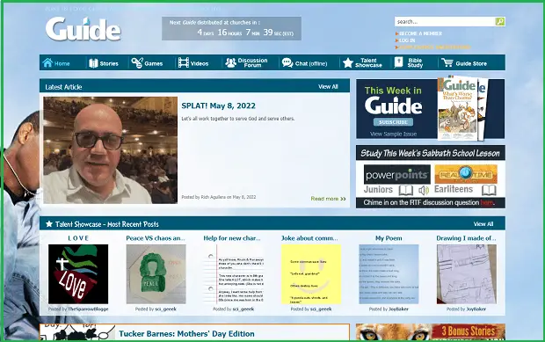Click 'Posted by Rich Aguilera on May 8, 2022'
Viewport: 545px width, 342px height.
(x=219, y=197)
